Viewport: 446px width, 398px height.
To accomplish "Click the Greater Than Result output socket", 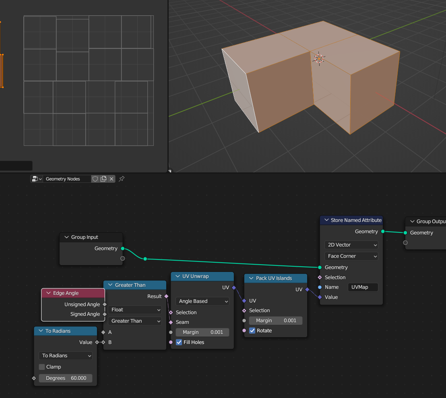I will point(166,296).
